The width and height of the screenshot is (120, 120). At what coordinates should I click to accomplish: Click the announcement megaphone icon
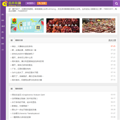10,9
